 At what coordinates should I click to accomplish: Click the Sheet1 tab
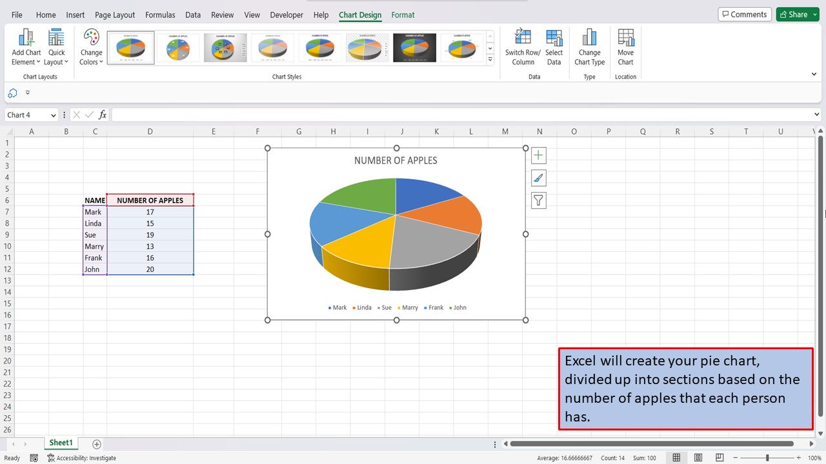(x=61, y=443)
